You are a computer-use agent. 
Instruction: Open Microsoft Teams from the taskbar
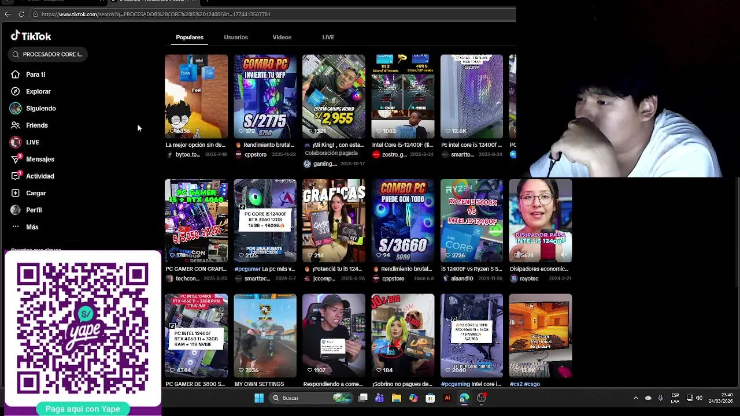tap(379, 398)
